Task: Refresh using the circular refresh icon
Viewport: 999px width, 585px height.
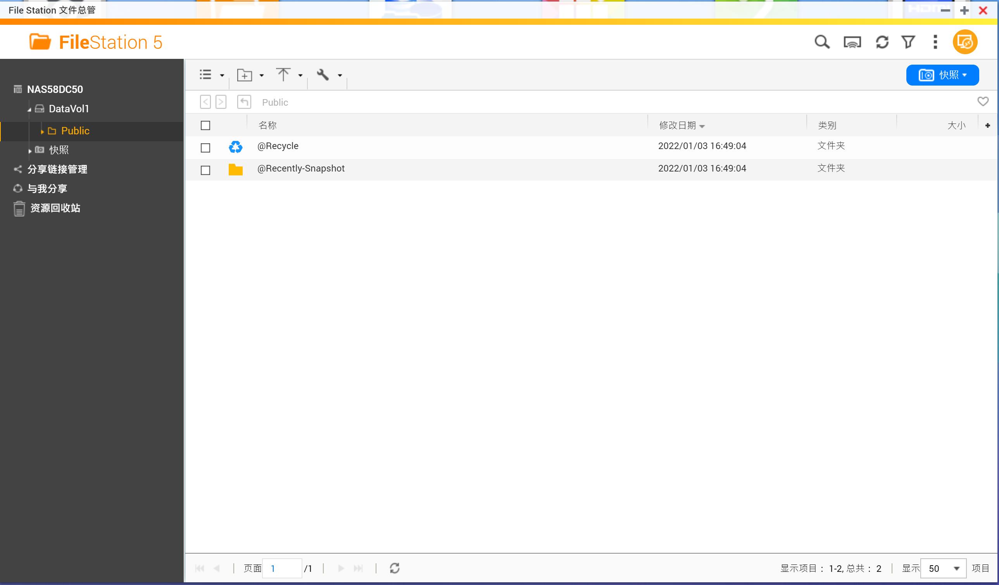Action: pos(883,41)
